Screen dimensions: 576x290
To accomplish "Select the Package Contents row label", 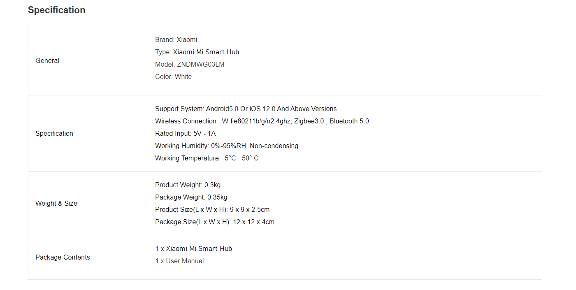I will [63, 257].
